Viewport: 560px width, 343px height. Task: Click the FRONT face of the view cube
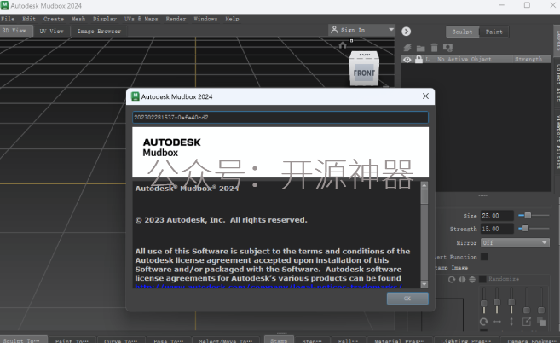pos(364,73)
